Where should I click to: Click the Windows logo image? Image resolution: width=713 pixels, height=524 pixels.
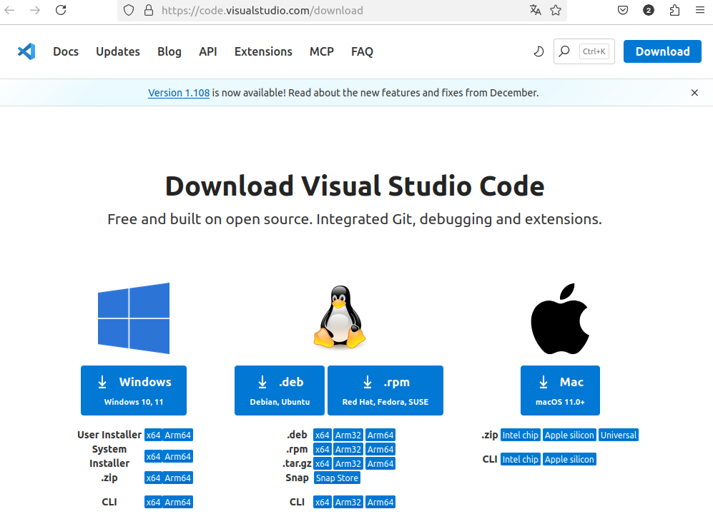134,318
